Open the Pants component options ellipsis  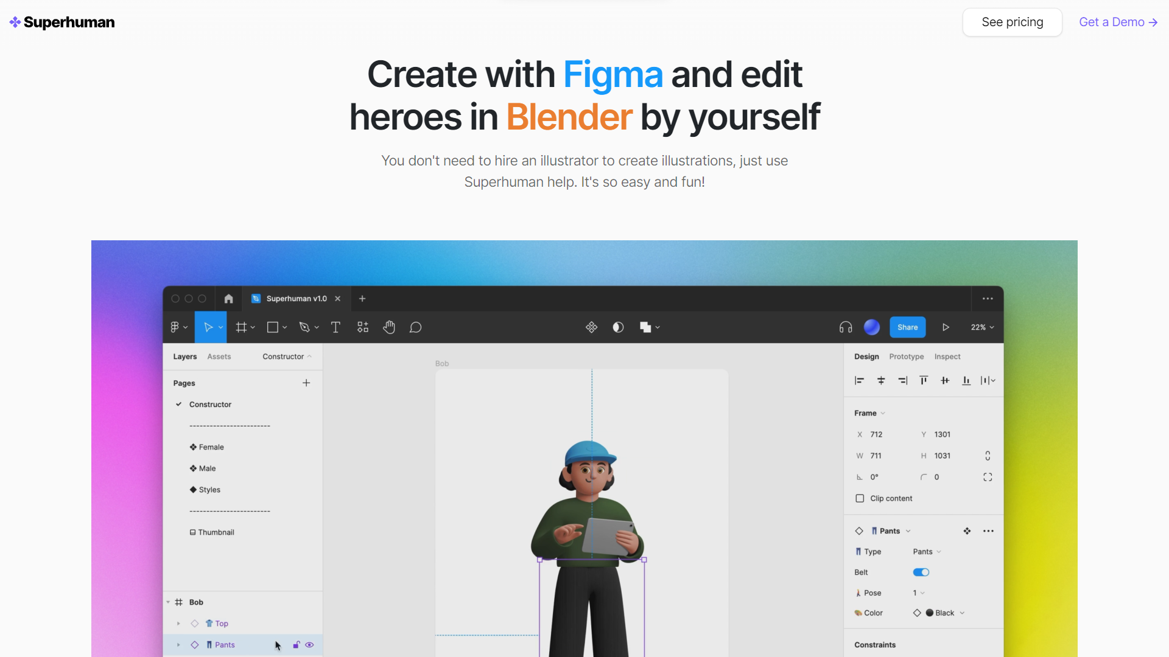(x=988, y=531)
